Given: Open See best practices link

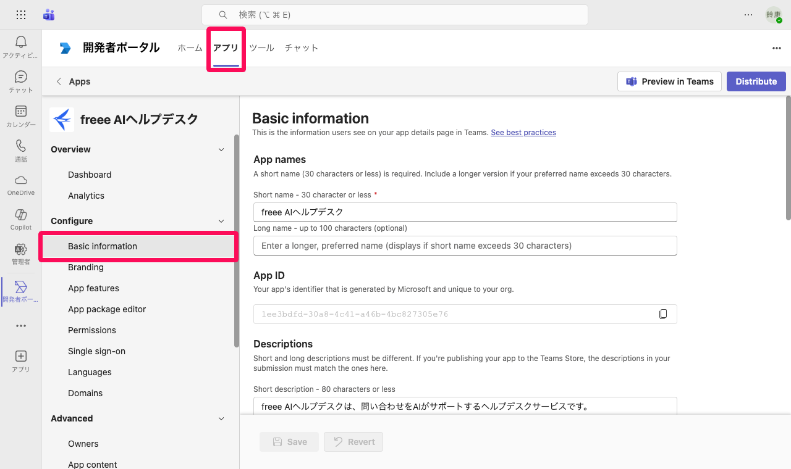Looking at the screenshot, I should [x=523, y=133].
